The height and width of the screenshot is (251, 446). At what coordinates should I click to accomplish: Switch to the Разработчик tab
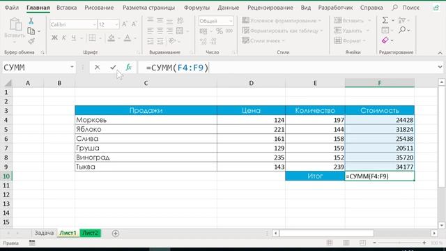coord(335,8)
